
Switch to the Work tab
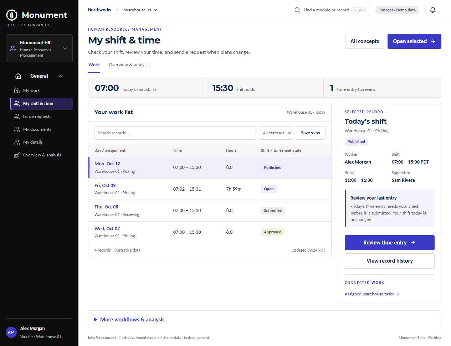pyautogui.click(x=94, y=65)
